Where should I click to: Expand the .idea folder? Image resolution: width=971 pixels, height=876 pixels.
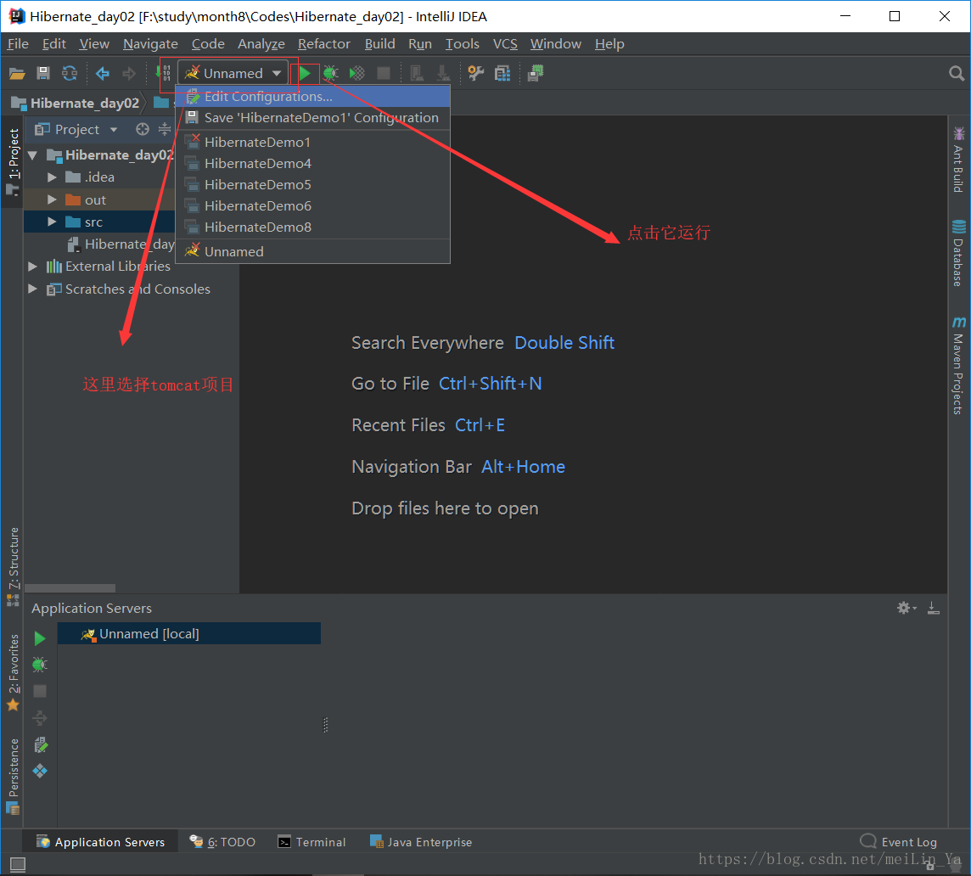pyautogui.click(x=52, y=177)
